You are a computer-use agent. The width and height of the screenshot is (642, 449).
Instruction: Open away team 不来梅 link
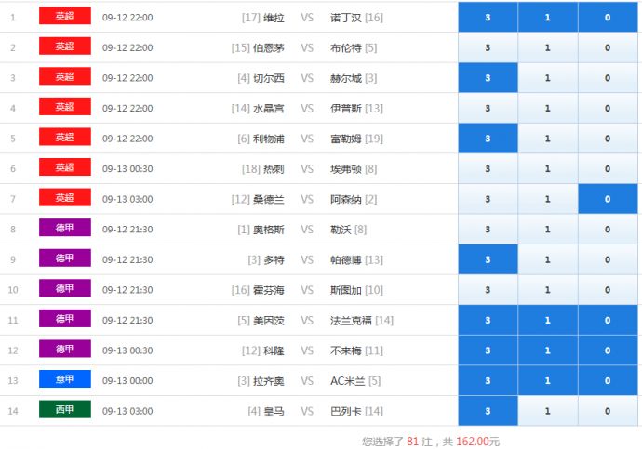tap(346, 350)
